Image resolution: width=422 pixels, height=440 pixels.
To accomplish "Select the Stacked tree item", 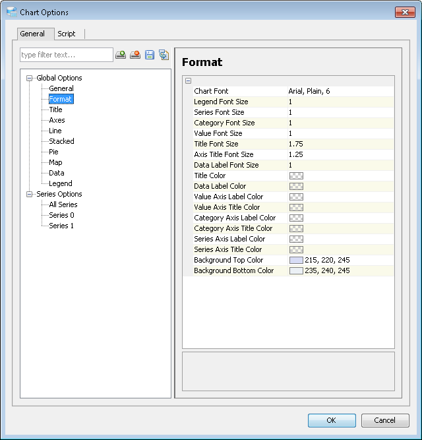I will [61, 141].
